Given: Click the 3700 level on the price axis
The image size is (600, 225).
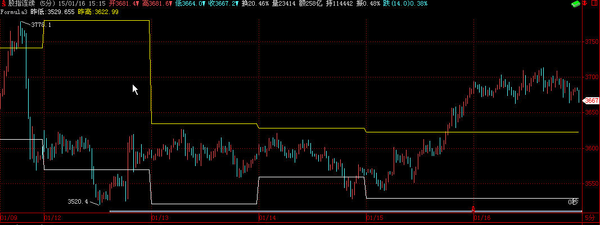Looking at the screenshot, I should 590,77.
